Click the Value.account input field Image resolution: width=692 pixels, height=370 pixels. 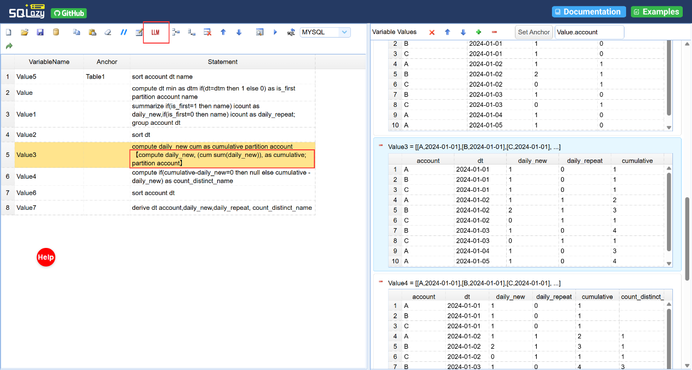point(589,32)
